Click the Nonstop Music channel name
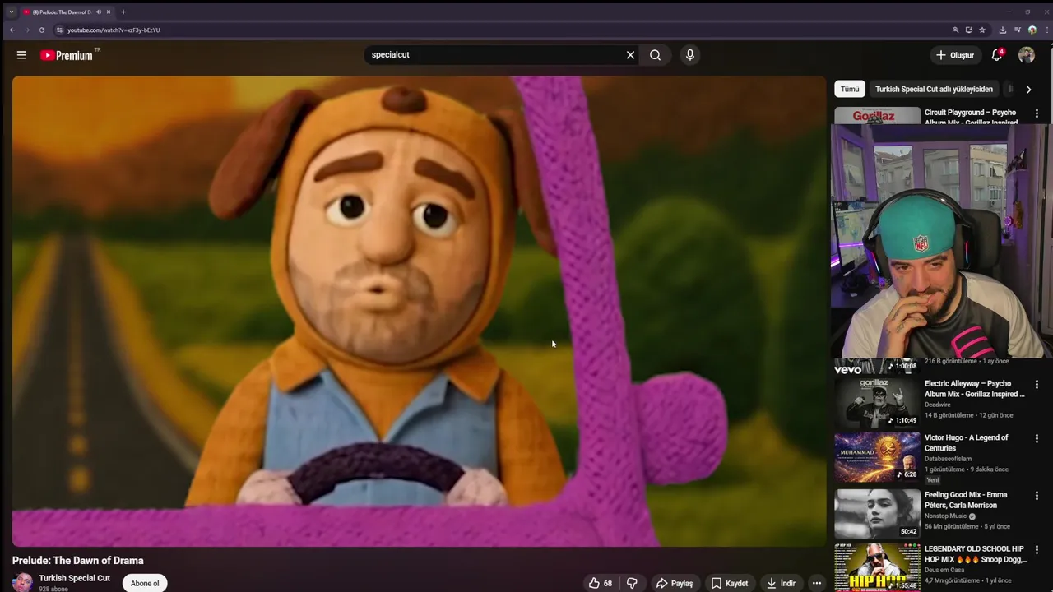Image resolution: width=1053 pixels, height=592 pixels. (945, 516)
